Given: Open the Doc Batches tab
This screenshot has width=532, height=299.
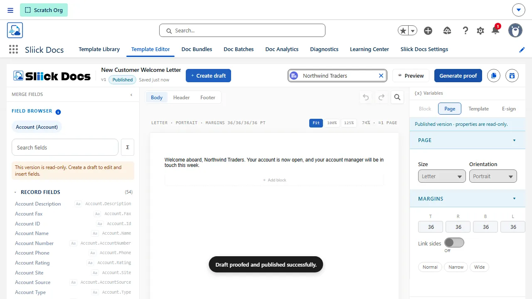Looking at the screenshot, I should [239, 49].
